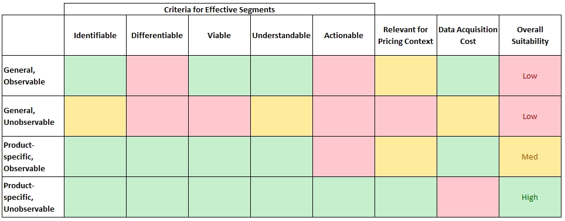
Task: Click the High suitability cell
Action: [x=530, y=197]
